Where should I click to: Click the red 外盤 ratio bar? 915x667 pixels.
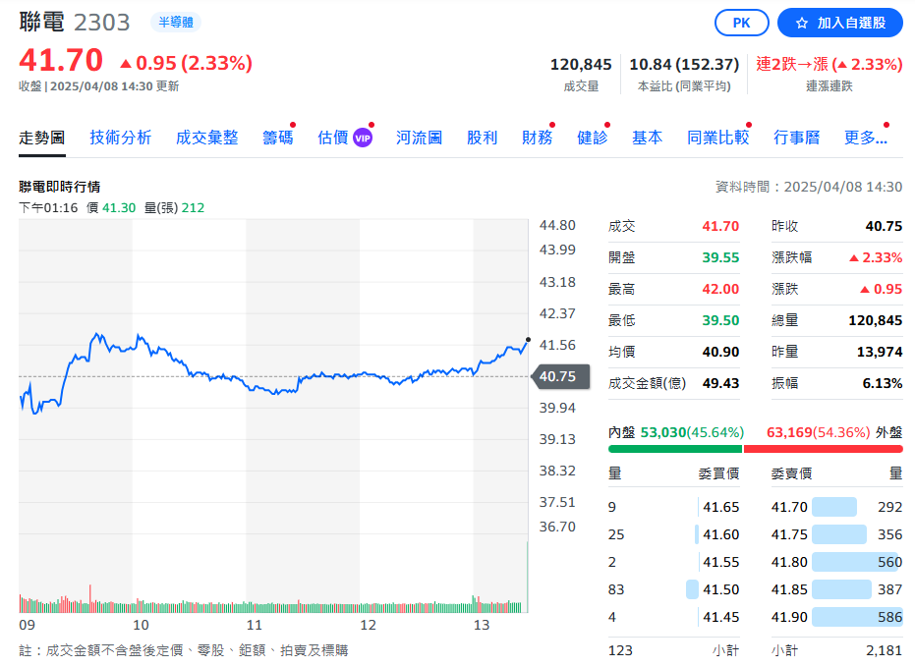point(824,449)
